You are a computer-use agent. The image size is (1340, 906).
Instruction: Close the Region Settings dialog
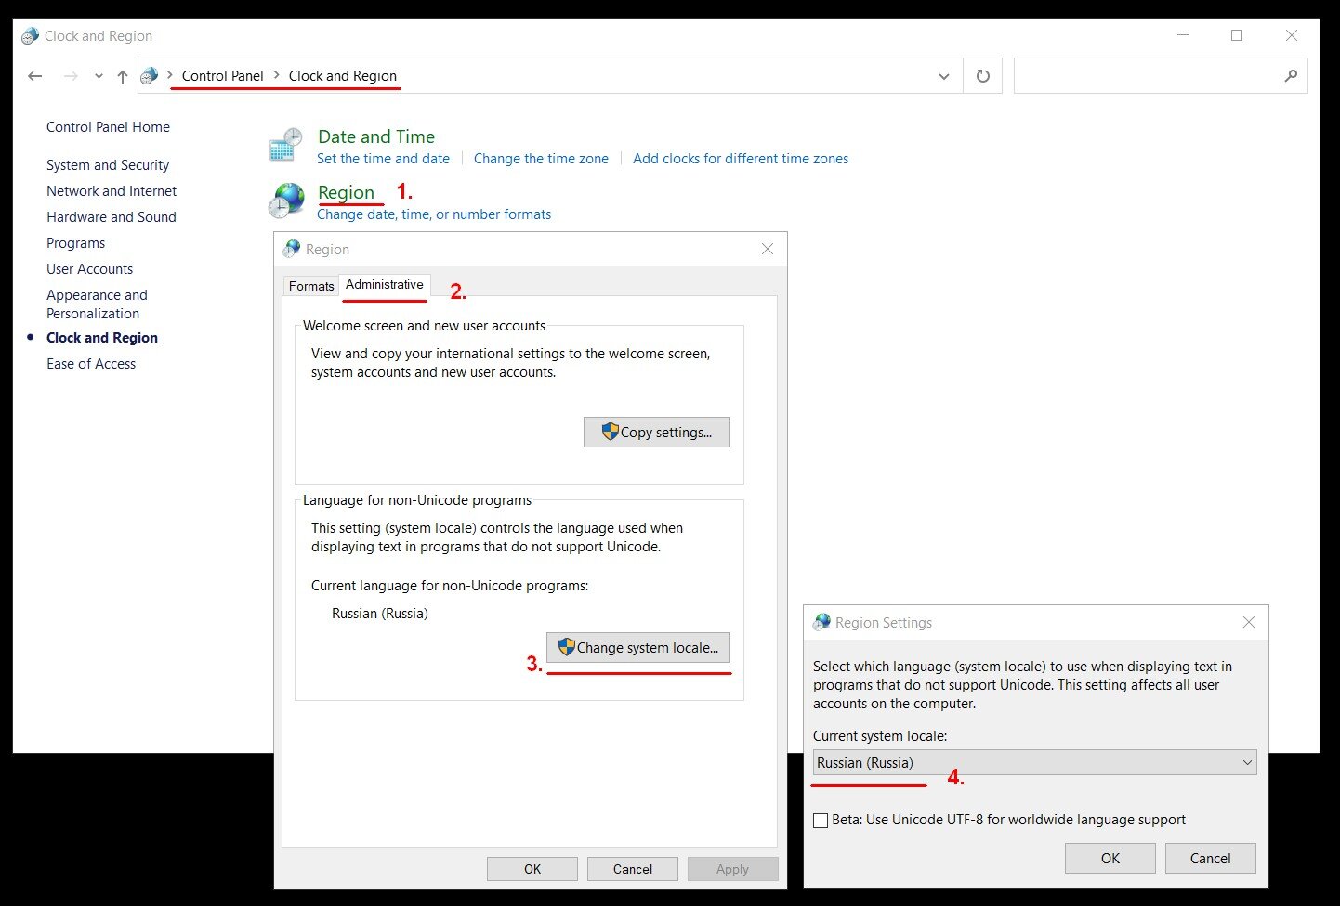click(x=1249, y=622)
